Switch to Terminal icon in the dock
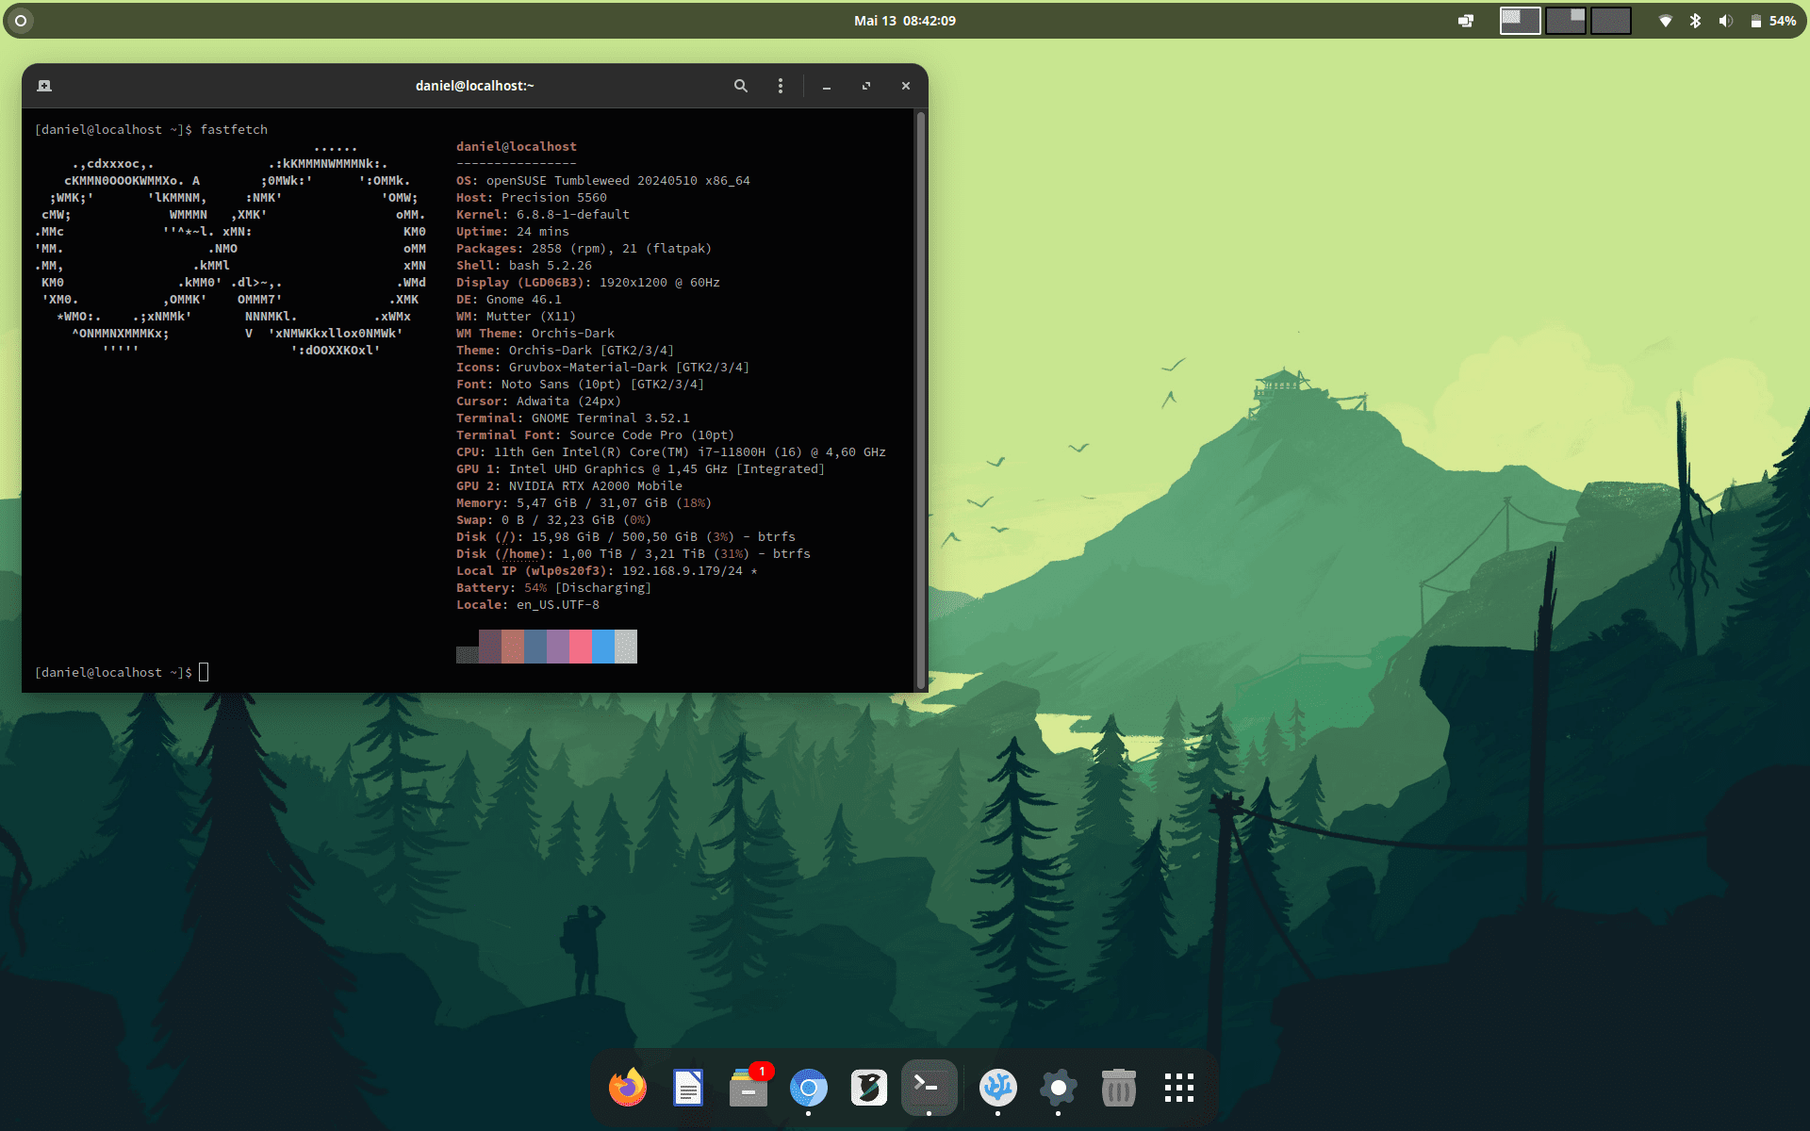 pos(930,1088)
